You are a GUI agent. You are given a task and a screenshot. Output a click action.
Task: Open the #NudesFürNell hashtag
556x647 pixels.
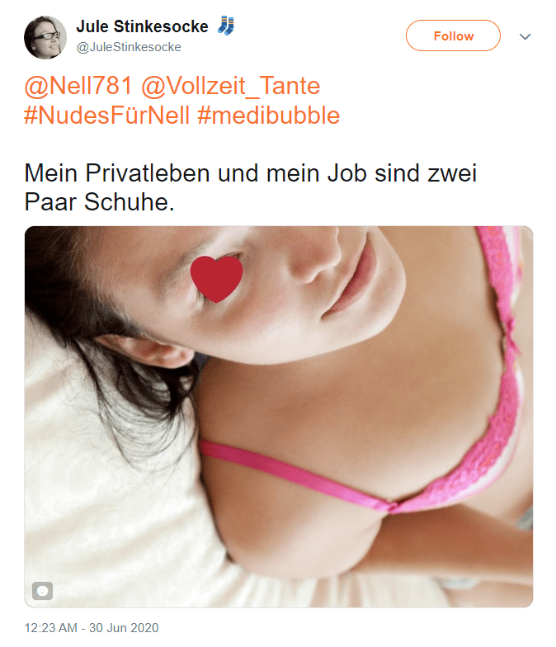tap(107, 116)
